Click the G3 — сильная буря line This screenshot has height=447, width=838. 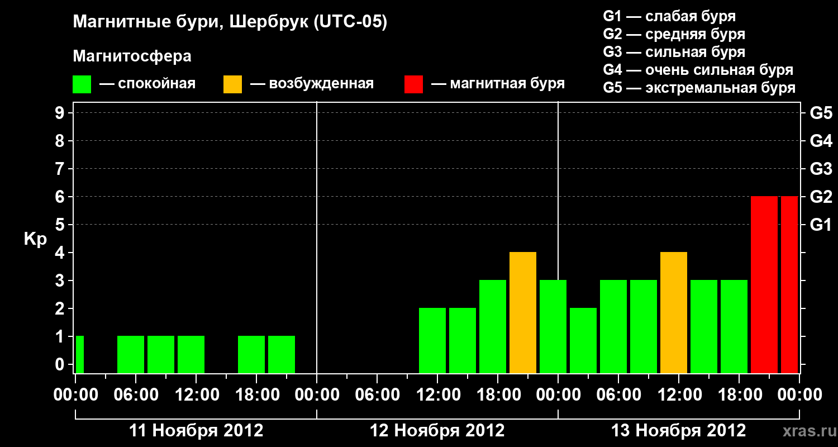(674, 52)
